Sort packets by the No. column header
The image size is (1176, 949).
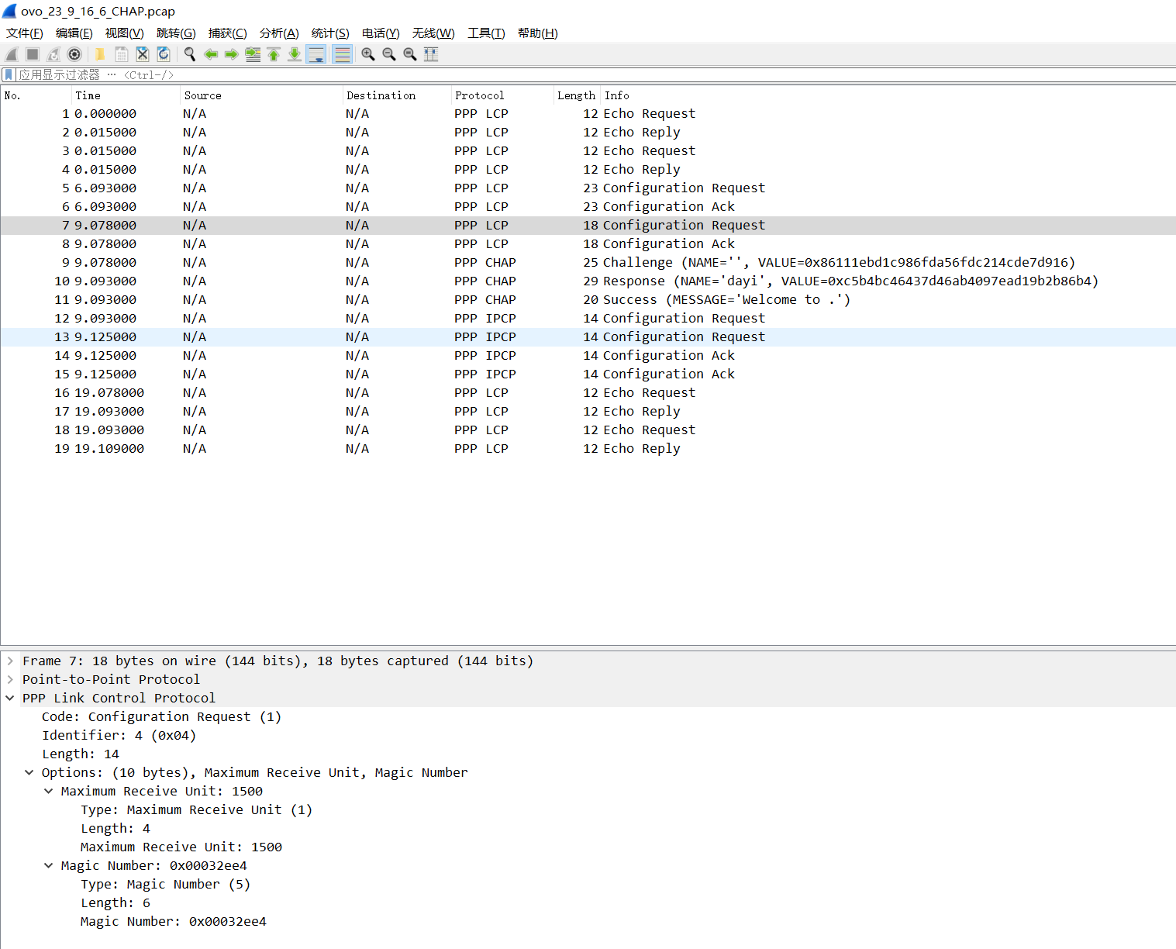tap(36, 95)
